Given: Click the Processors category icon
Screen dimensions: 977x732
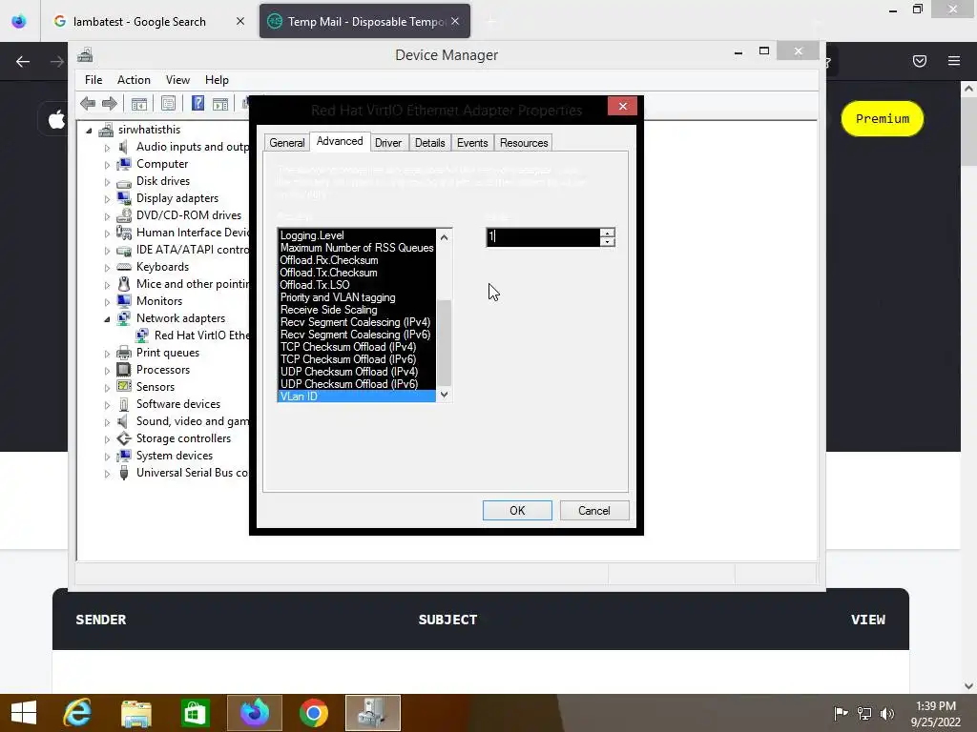Looking at the screenshot, I should pos(124,370).
